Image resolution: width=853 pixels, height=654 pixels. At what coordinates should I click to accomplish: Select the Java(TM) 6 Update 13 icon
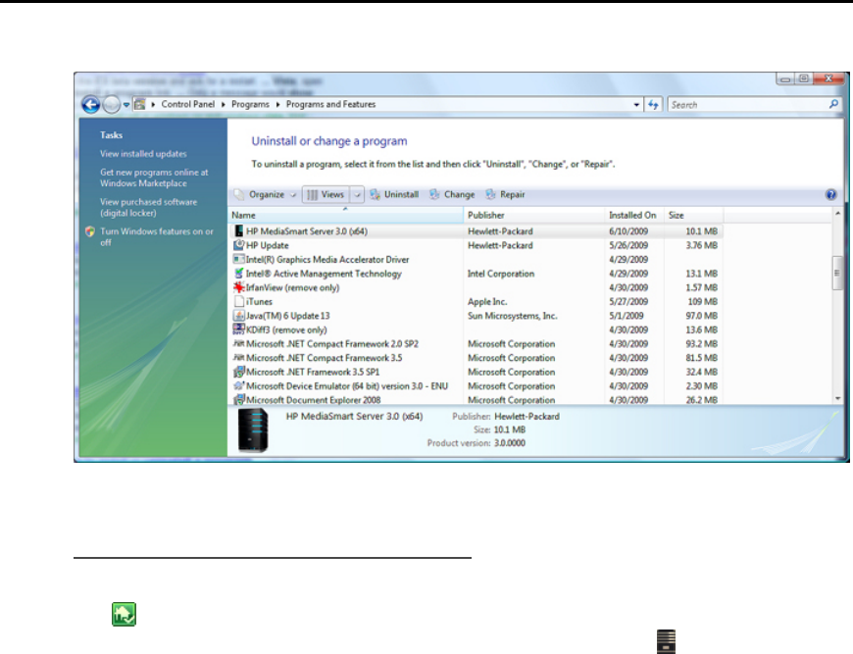click(x=238, y=316)
